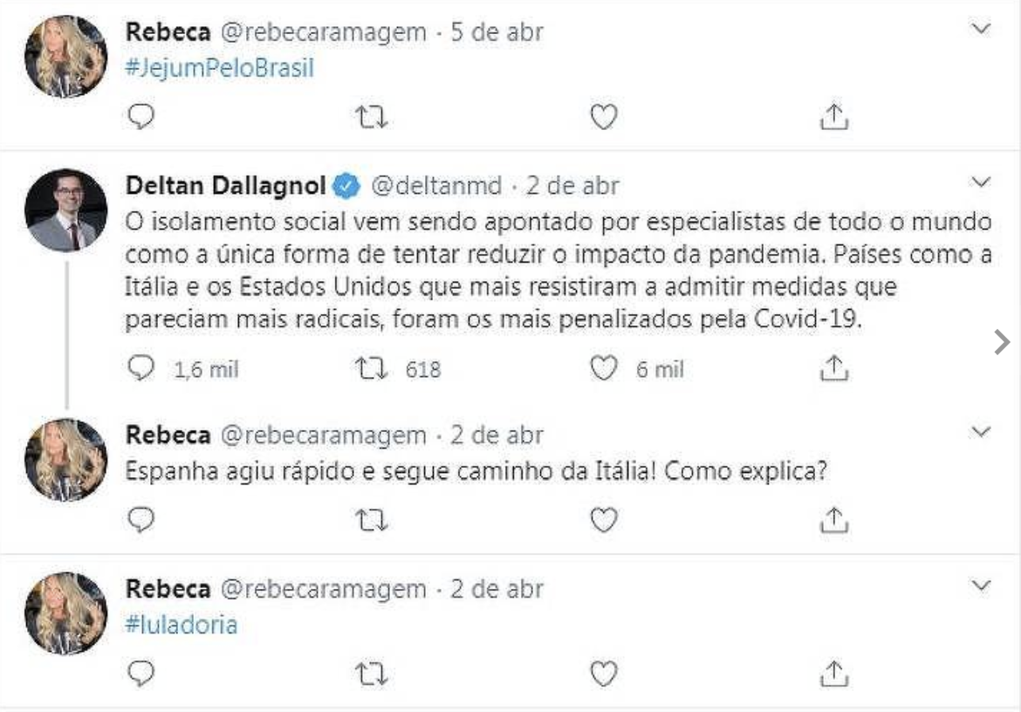The image size is (1021, 712).
Task: Click the #luladoria hashtag
Action: click(x=182, y=625)
